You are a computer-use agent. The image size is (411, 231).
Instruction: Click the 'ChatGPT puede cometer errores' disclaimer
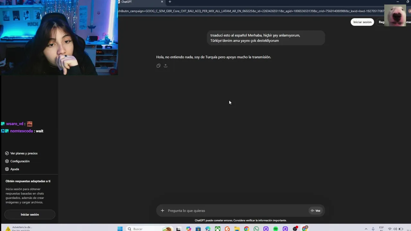point(240,220)
